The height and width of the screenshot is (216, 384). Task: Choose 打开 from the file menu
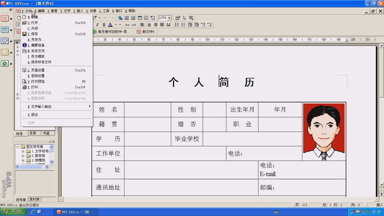pyautogui.click(x=57, y=23)
